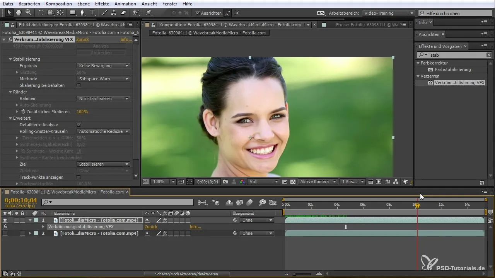Open the Ergebnis dropdown (Keine Bewegung)
Viewport: 495px width, 278px height.
(x=103, y=66)
